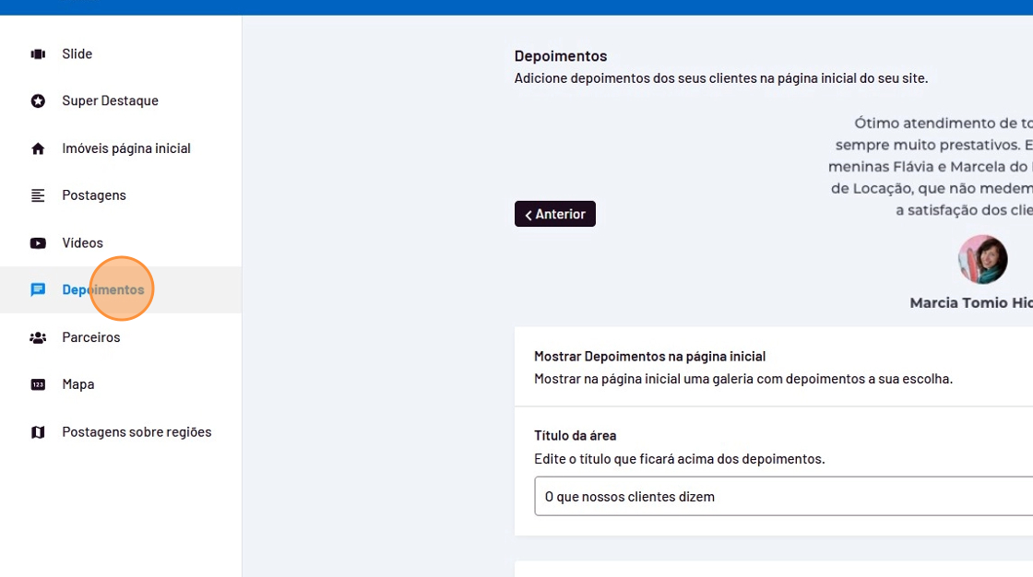1033x577 pixels.
Task: Click the Vídeos play icon
Action: (38, 243)
